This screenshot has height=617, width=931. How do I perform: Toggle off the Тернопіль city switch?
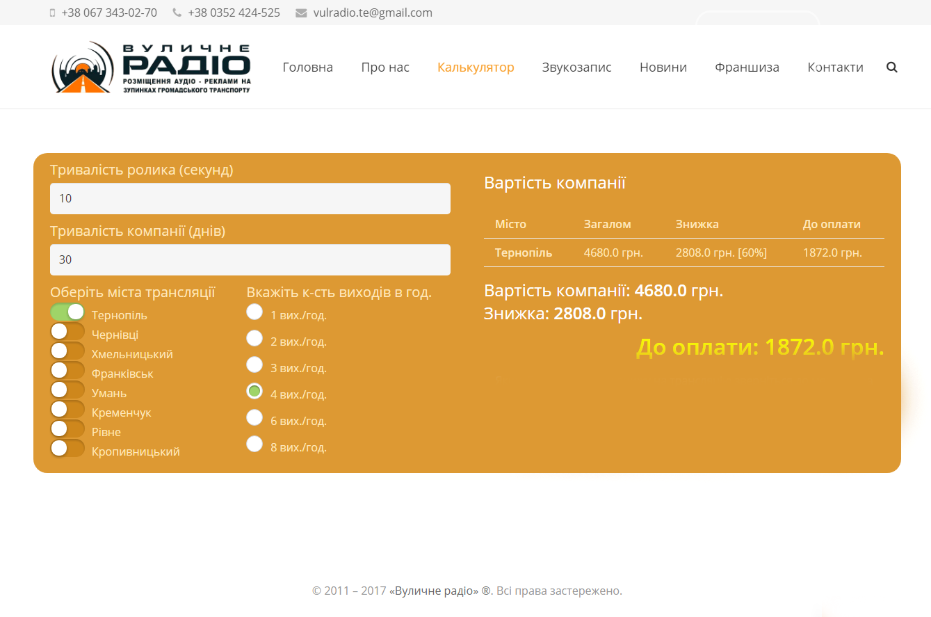pyautogui.click(x=67, y=312)
